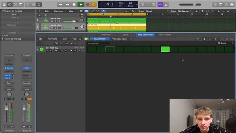This screenshot has width=236, height=133.
Task: Expand the Track: on me clap disclosure triangle
Action: [x=3, y=39]
